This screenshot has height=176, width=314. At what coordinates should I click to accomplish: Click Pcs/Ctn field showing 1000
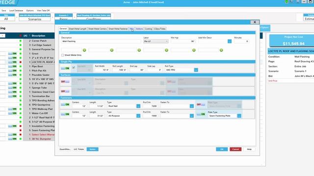click(x=150, y=116)
